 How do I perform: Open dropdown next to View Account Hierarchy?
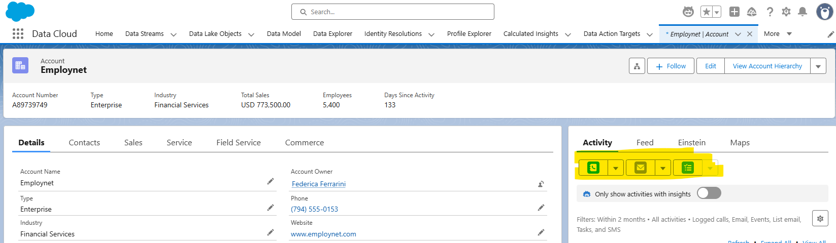(818, 66)
